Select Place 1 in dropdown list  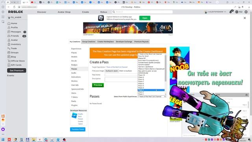tap(151, 94)
